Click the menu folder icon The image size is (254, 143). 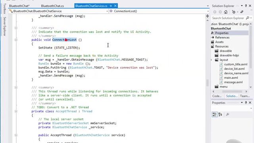click(217, 87)
